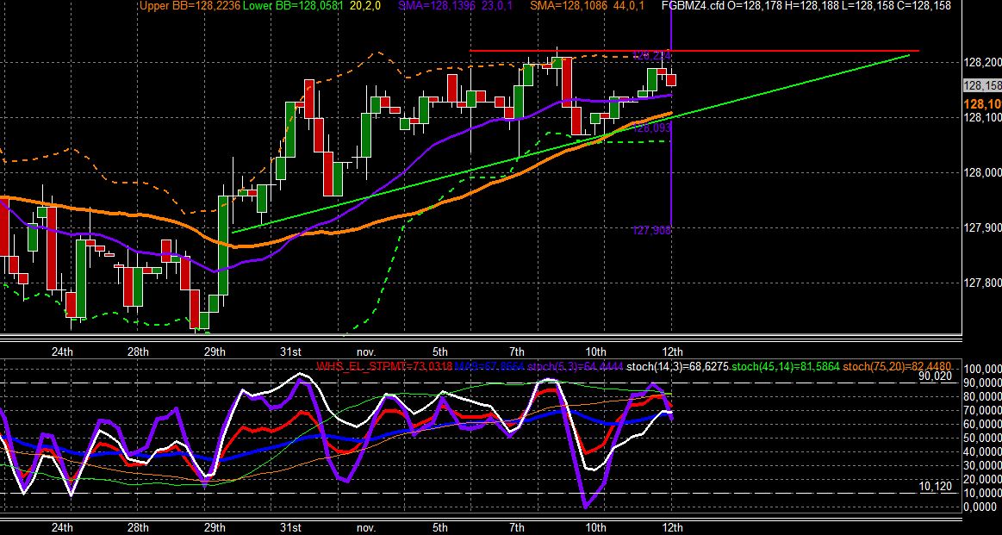Click the 28th date label under price chart
This screenshot has height=535, width=1002.
coord(138,352)
